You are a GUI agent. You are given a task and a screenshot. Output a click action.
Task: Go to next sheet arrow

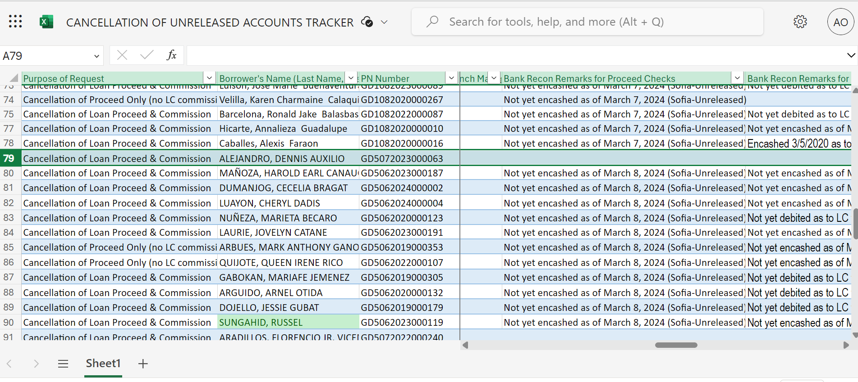coord(36,364)
